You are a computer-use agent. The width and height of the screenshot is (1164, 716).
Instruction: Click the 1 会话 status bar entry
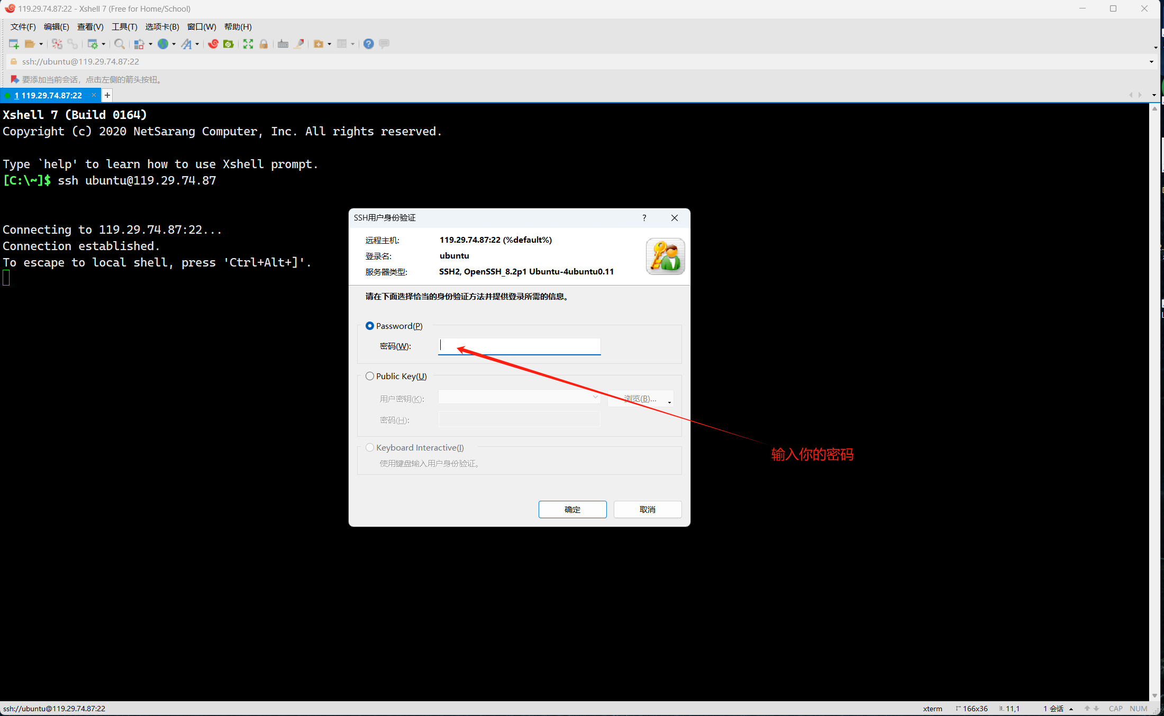tap(1053, 709)
